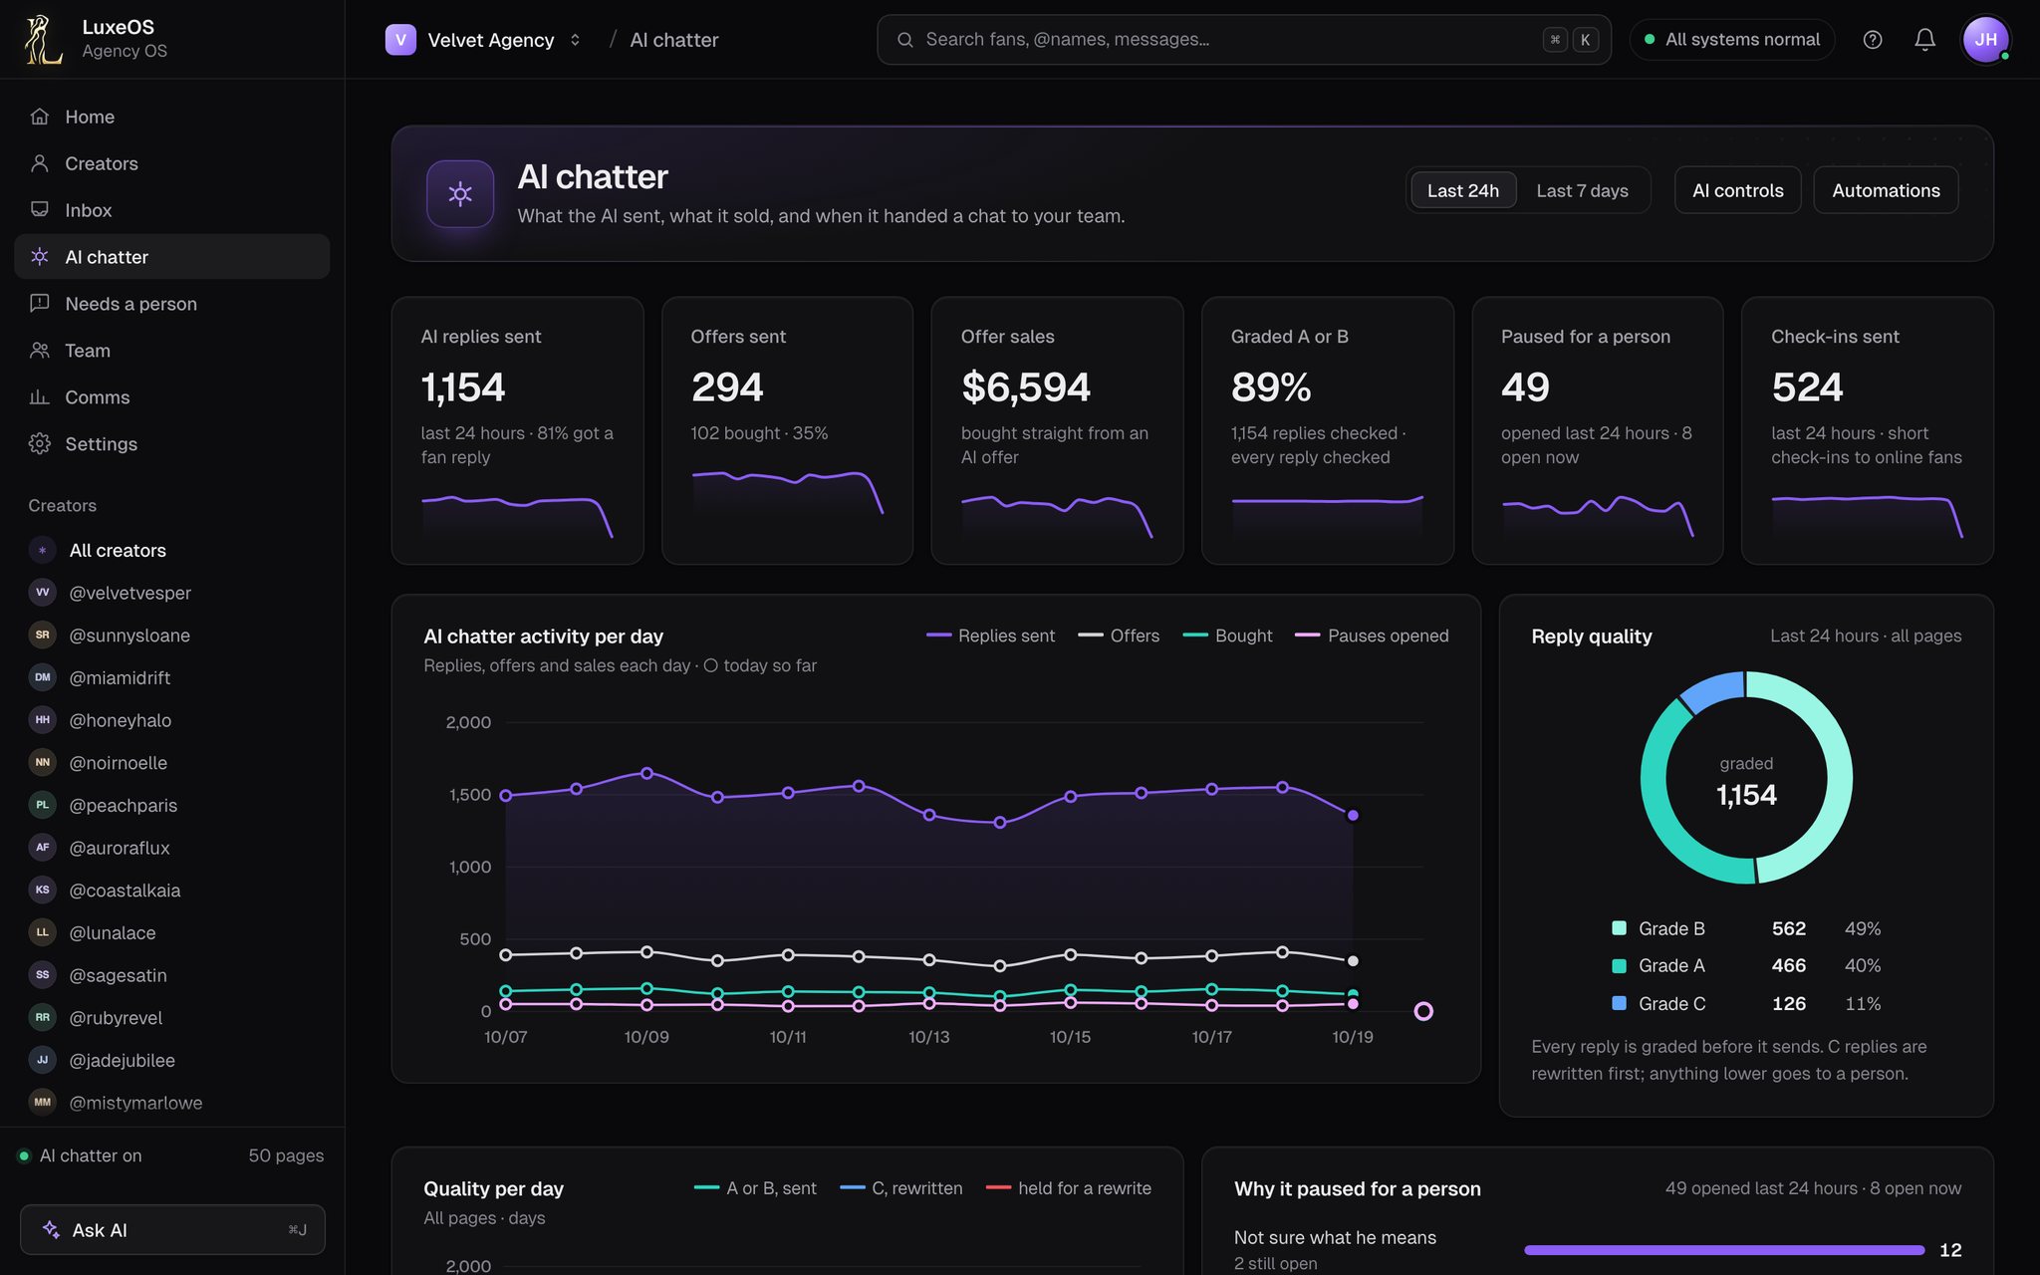Toggle Pauses opened legend series
This screenshot has height=1275, width=2040.
point(1372,636)
